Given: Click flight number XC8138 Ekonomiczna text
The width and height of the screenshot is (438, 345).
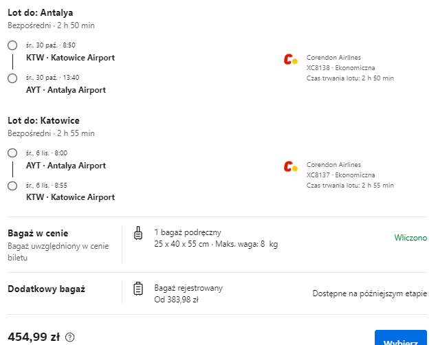Looking at the screenshot, I should tap(340, 68).
